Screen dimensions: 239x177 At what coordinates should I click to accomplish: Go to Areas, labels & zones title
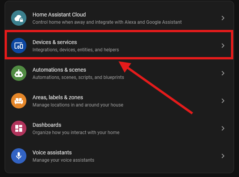pos(58,97)
